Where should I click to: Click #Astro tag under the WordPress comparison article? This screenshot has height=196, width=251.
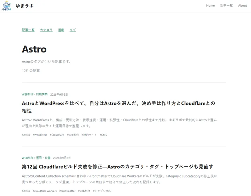point(26,135)
